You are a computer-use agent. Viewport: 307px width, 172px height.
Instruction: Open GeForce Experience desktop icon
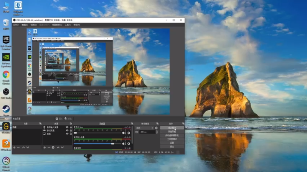(6, 60)
